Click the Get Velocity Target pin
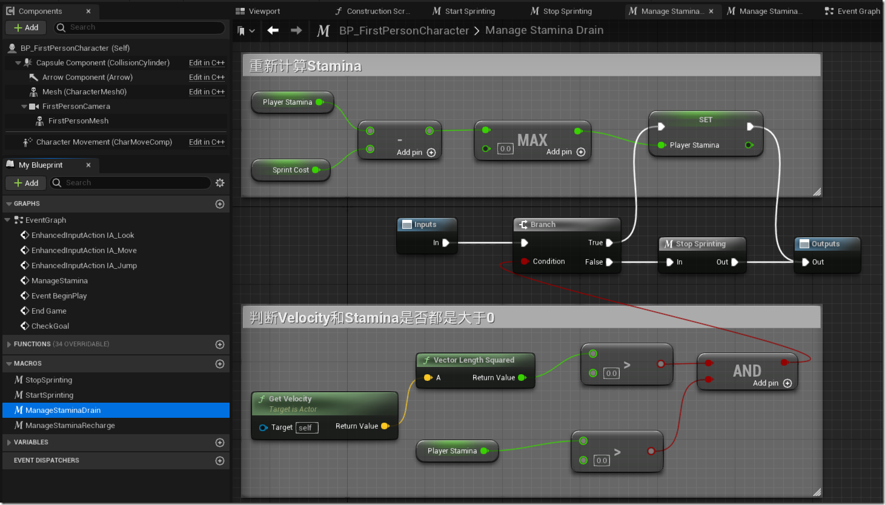 tap(263, 427)
